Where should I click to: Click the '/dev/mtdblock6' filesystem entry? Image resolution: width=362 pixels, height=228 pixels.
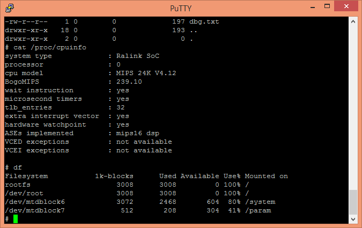(35, 202)
